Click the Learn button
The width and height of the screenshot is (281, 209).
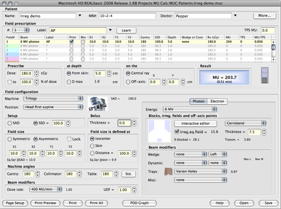[126, 30]
